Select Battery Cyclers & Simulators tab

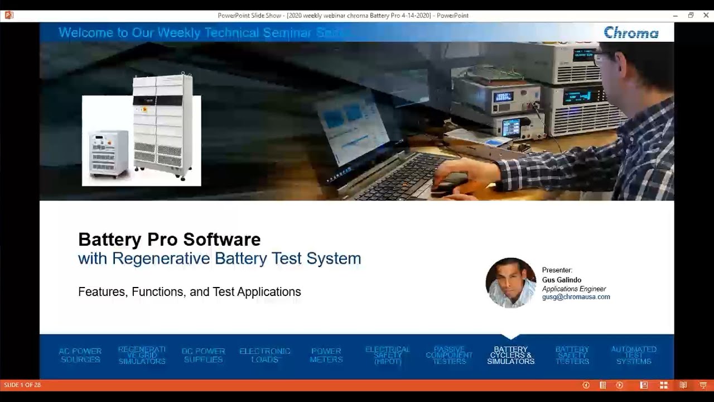pyautogui.click(x=511, y=355)
